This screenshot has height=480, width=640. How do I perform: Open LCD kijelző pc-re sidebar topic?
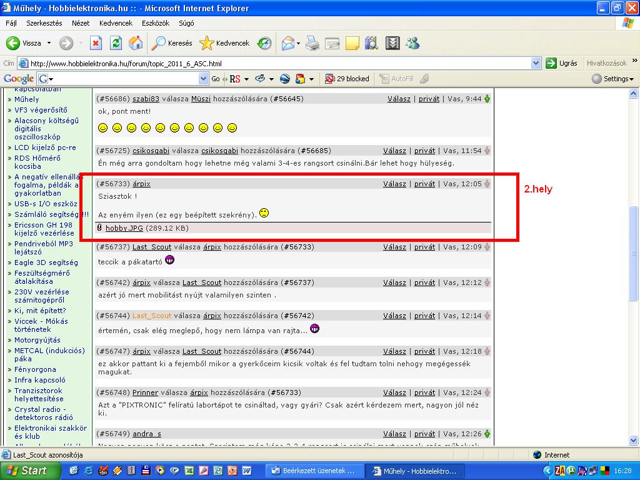click(x=45, y=147)
